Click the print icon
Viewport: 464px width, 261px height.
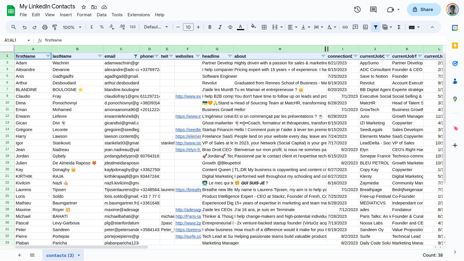[x=45, y=27]
